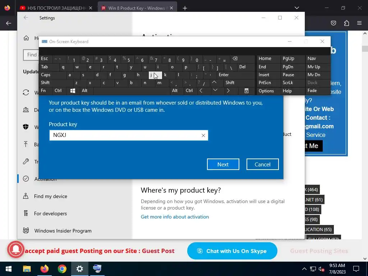Open Firefox Pocket save icon
Image resolution: width=368 pixels, height=276 pixels.
tap(333, 23)
